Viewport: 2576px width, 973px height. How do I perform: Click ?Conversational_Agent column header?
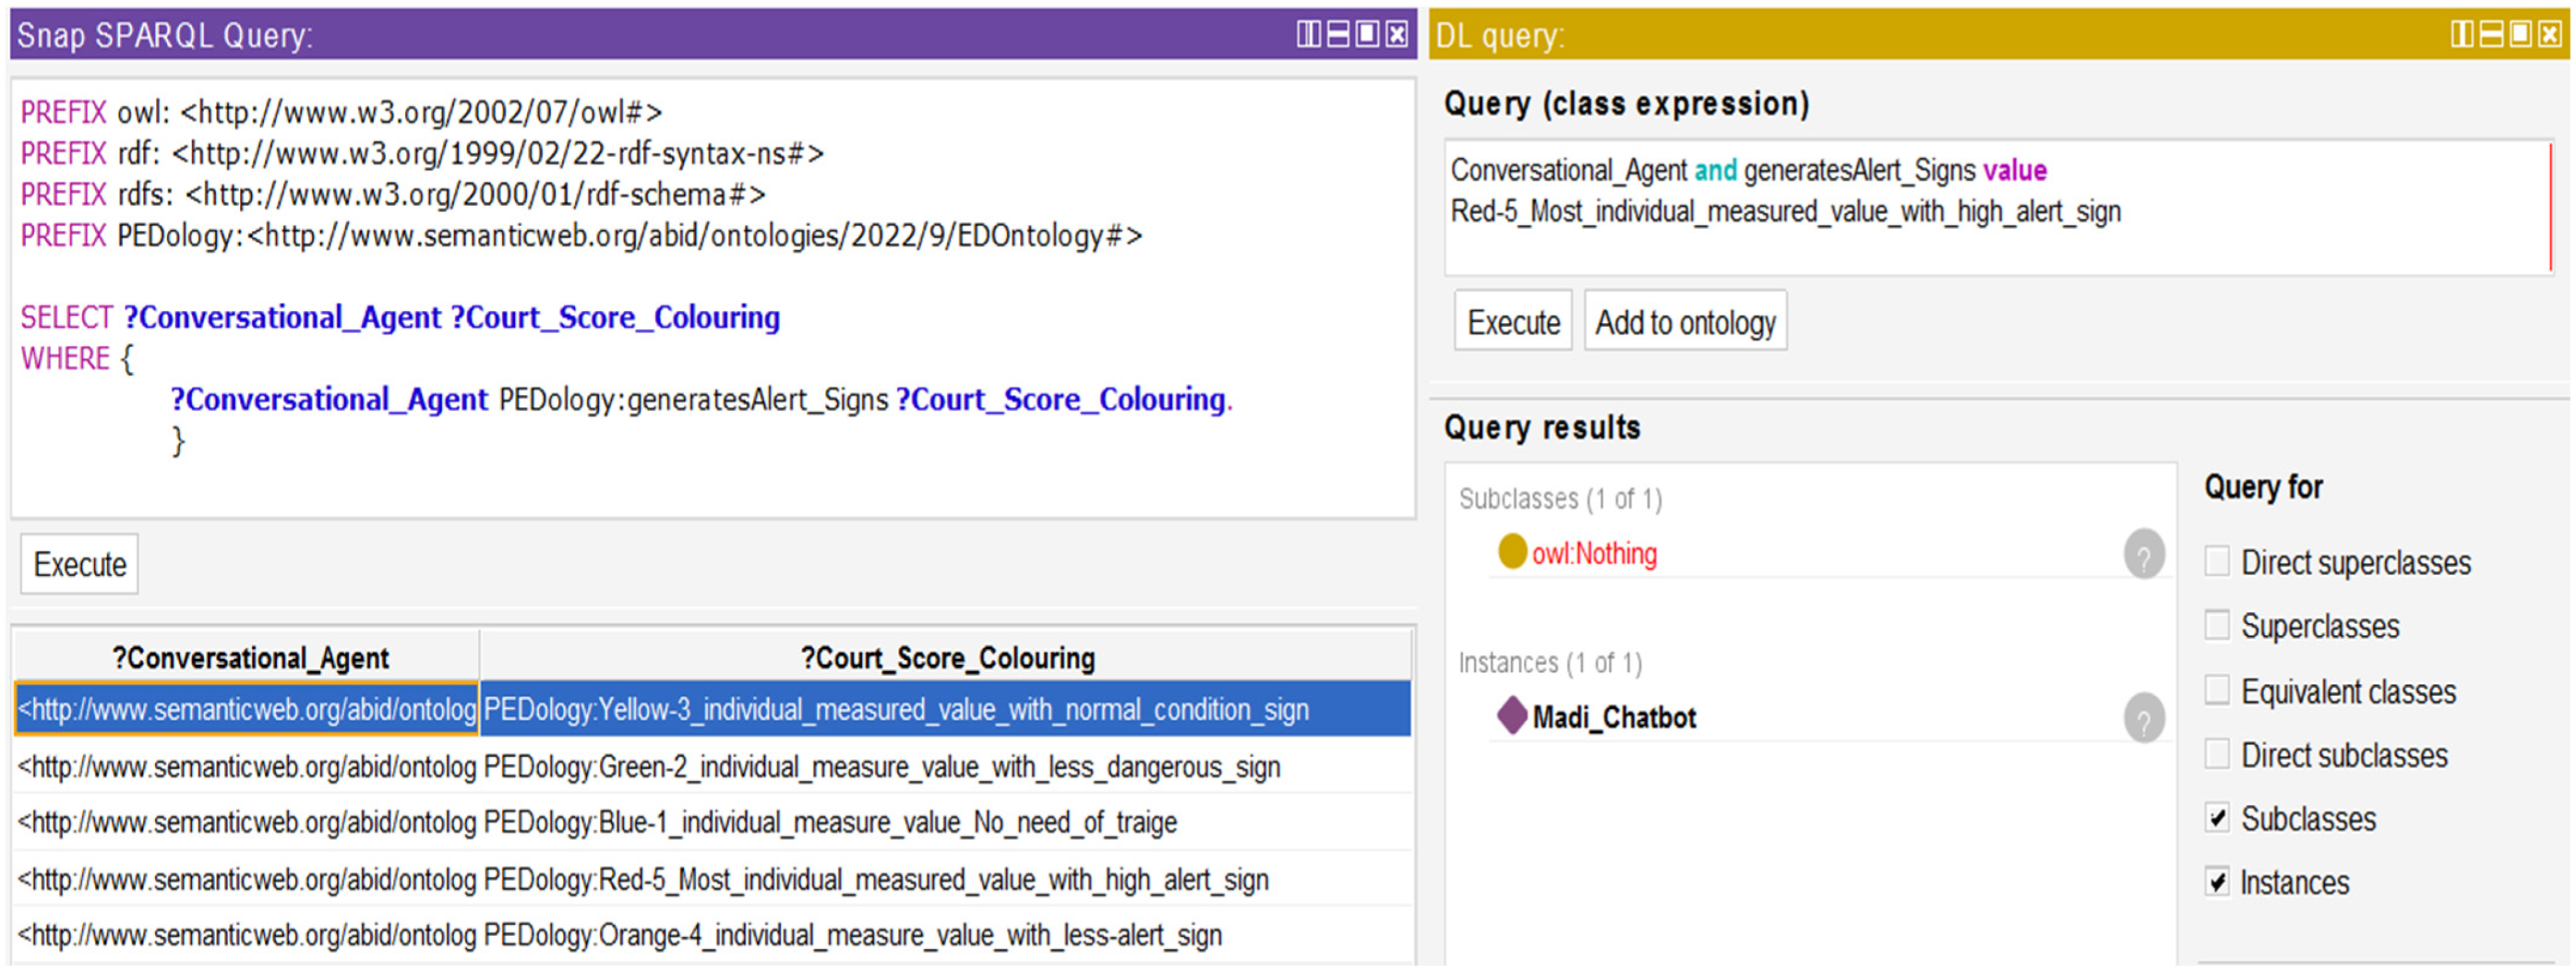tap(249, 657)
